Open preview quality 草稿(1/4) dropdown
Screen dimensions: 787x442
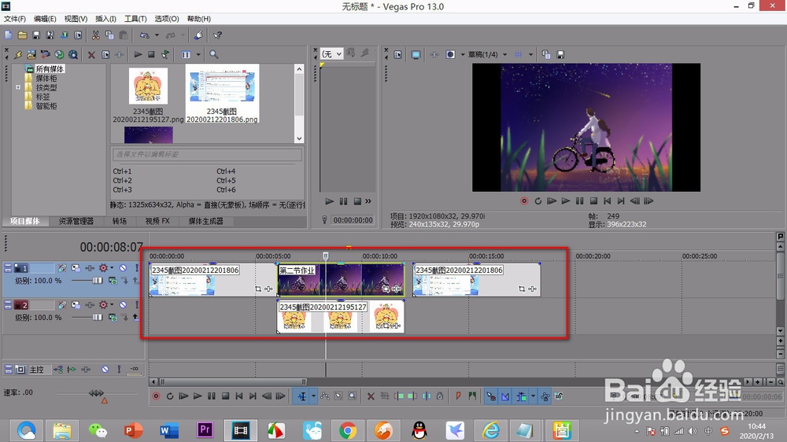487,55
